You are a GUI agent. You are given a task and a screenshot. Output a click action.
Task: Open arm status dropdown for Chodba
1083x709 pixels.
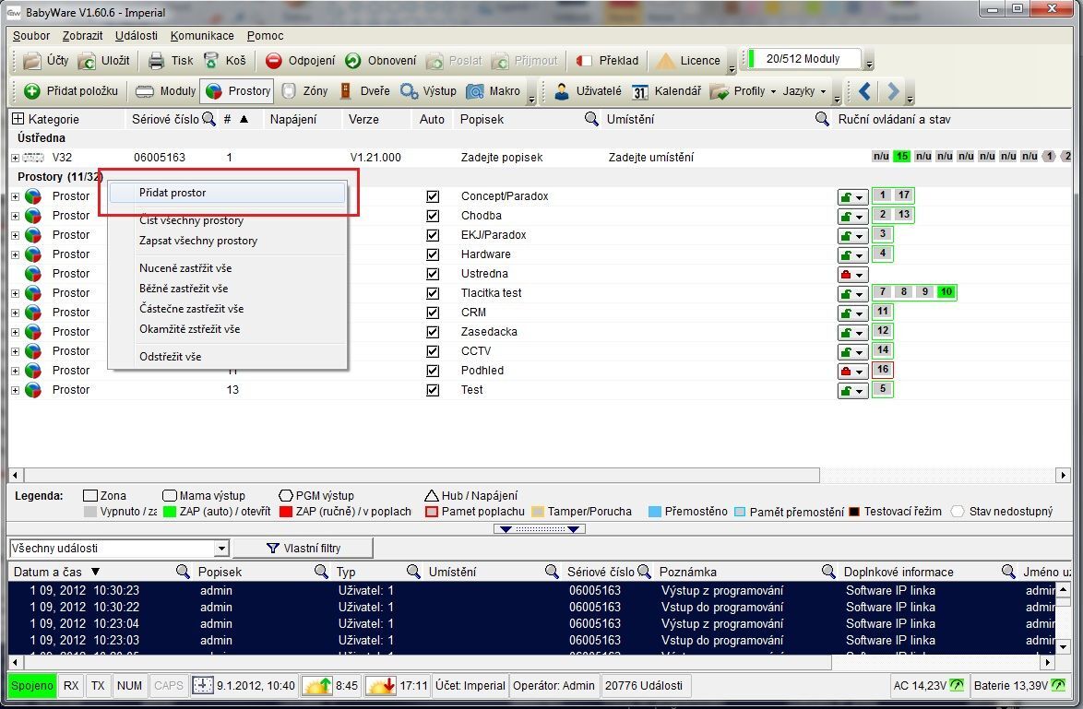click(860, 217)
